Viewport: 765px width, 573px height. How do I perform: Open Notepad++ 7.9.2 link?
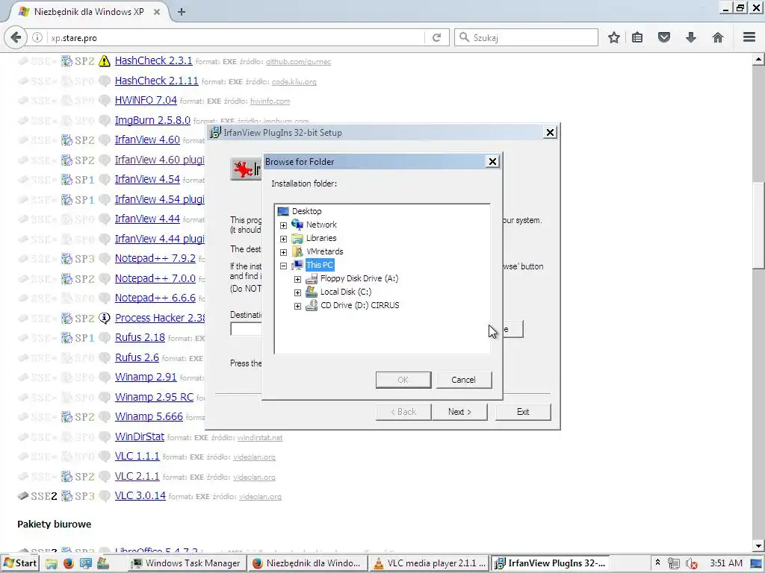(x=155, y=258)
